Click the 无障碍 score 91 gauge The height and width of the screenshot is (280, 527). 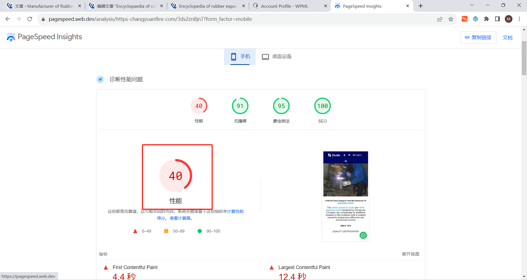coord(240,106)
